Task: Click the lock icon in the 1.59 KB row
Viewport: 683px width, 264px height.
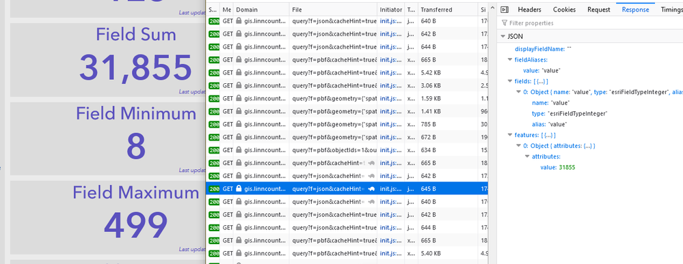Action: coord(239,98)
